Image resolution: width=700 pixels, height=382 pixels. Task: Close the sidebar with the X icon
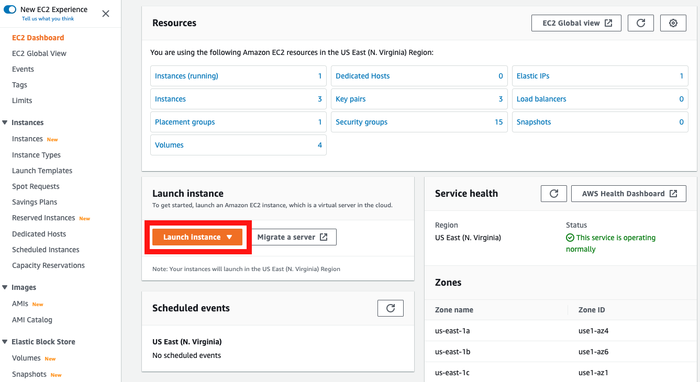pos(106,14)
